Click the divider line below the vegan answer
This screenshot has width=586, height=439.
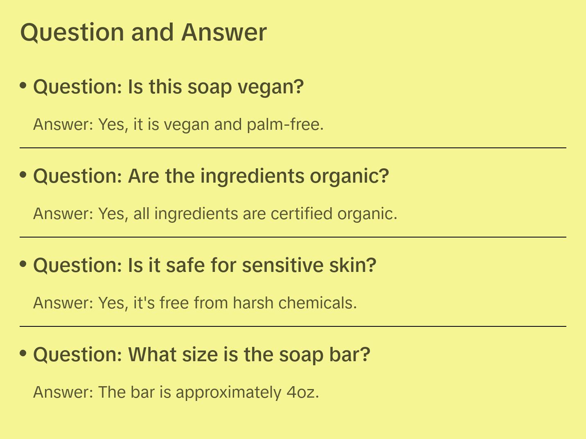coord(293,148)
